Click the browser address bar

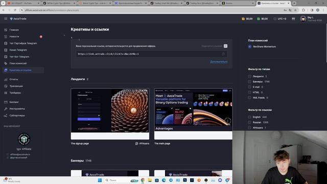150,10
